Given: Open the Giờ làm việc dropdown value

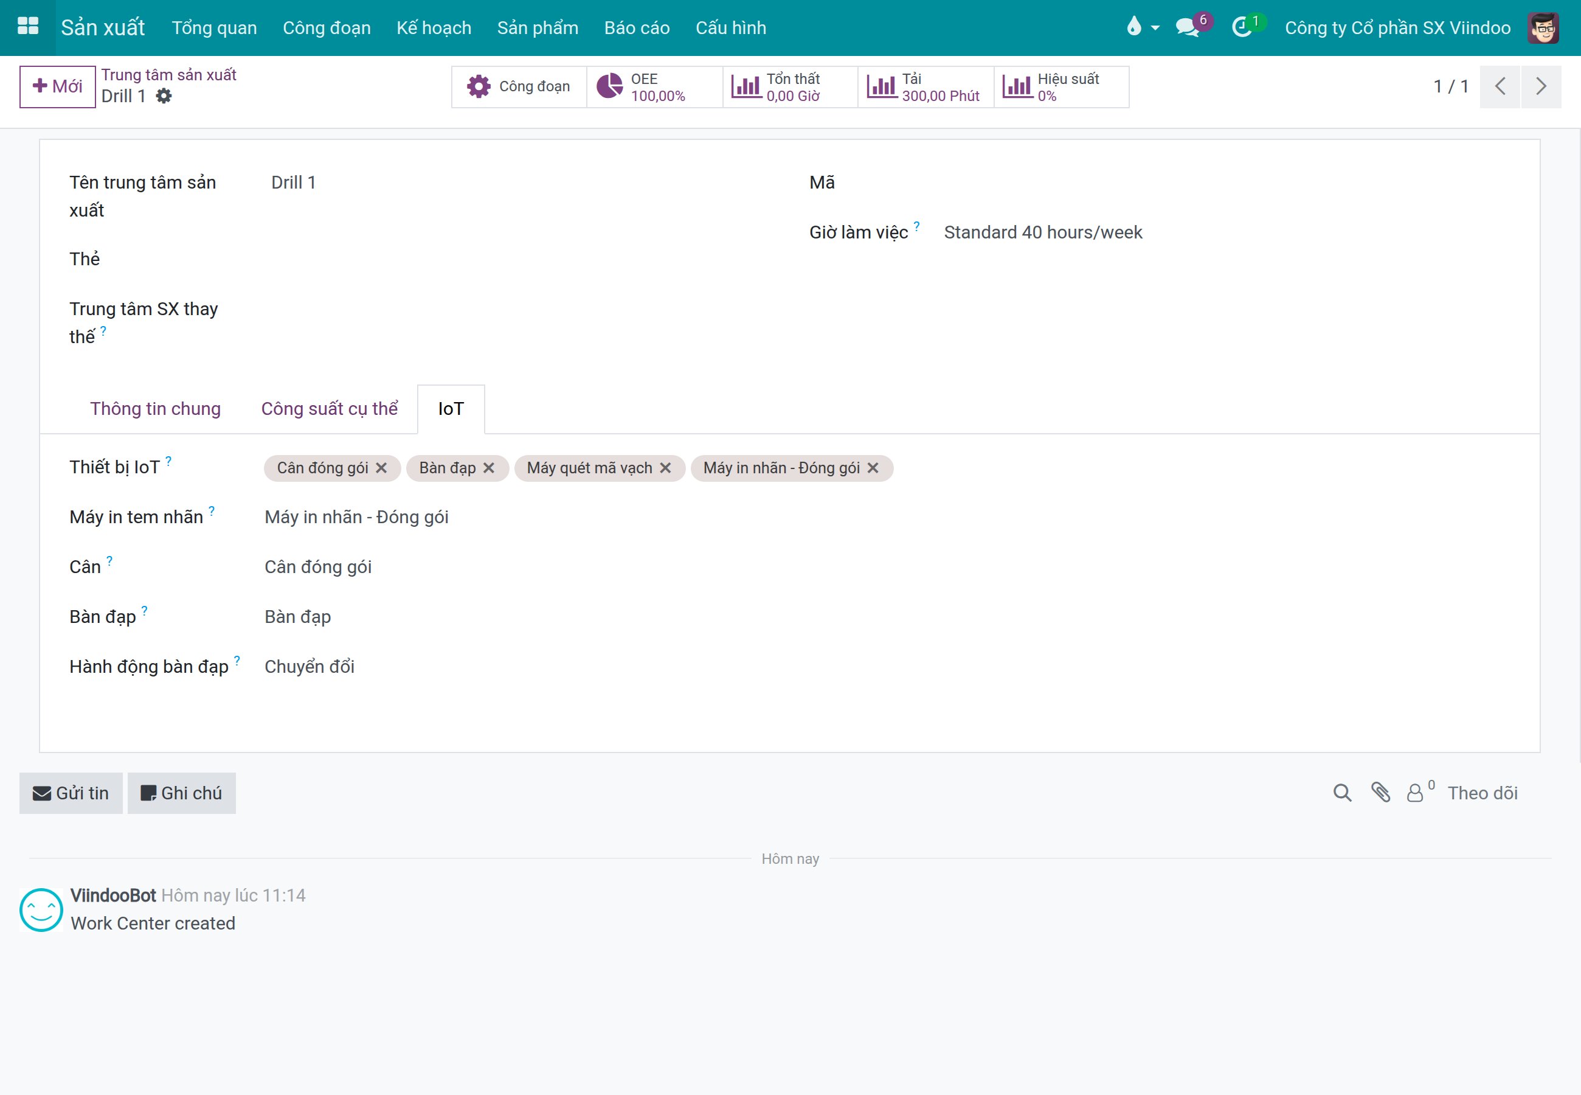Looking at the screenshot, I should click(1043, 232).
